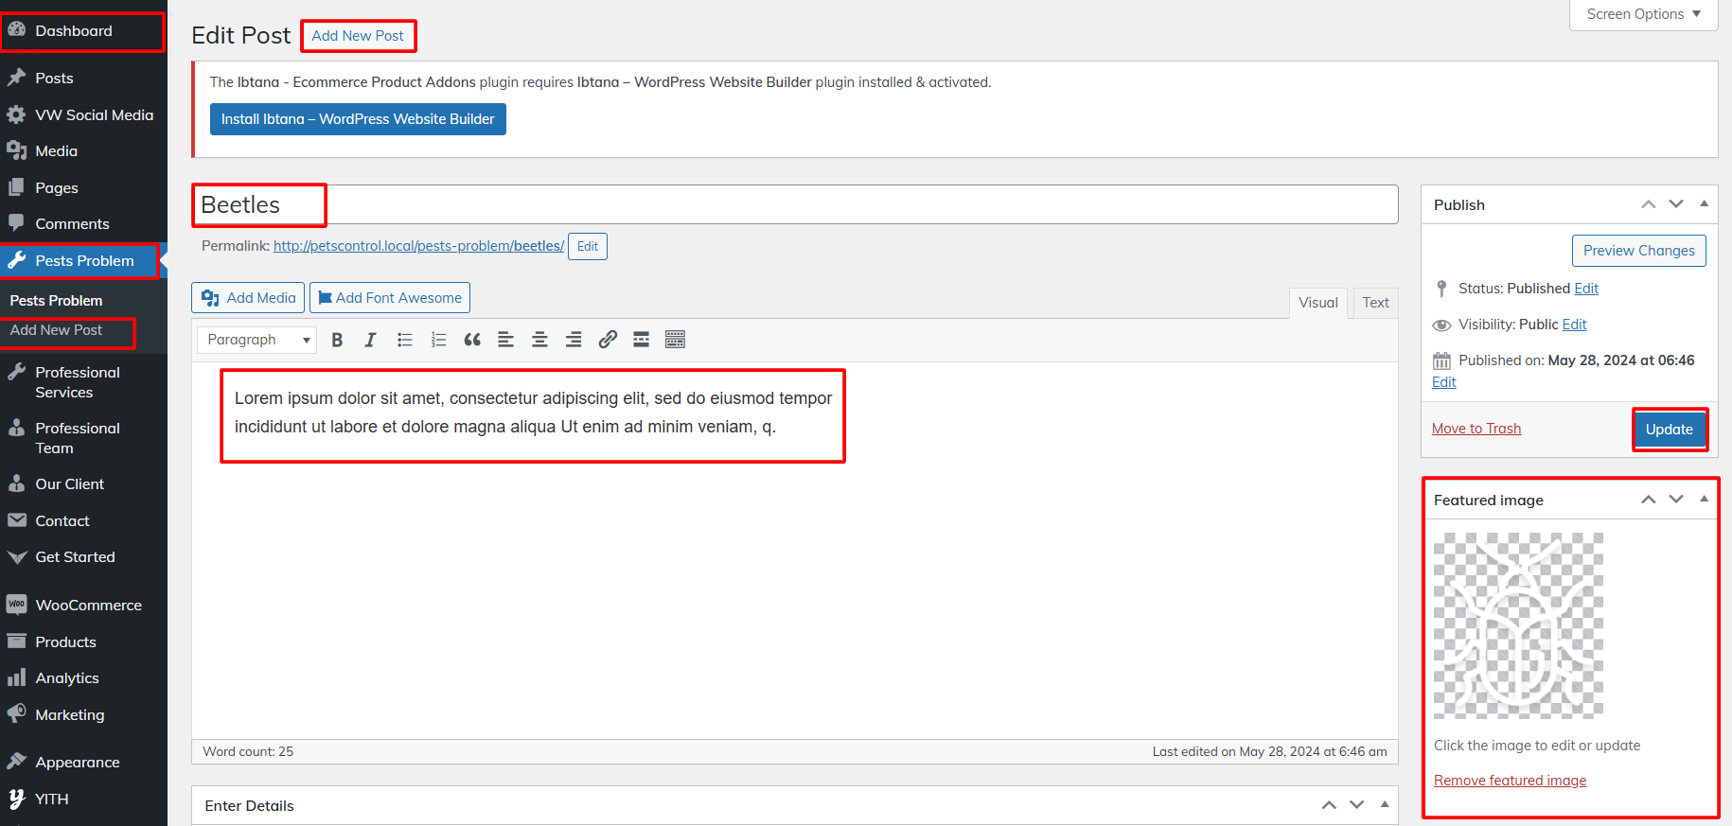The height and width of the screenshot is (826, 1732).
Task: Collapse the Enter Details panel triangle
Action: click(x=1385, y=805)
